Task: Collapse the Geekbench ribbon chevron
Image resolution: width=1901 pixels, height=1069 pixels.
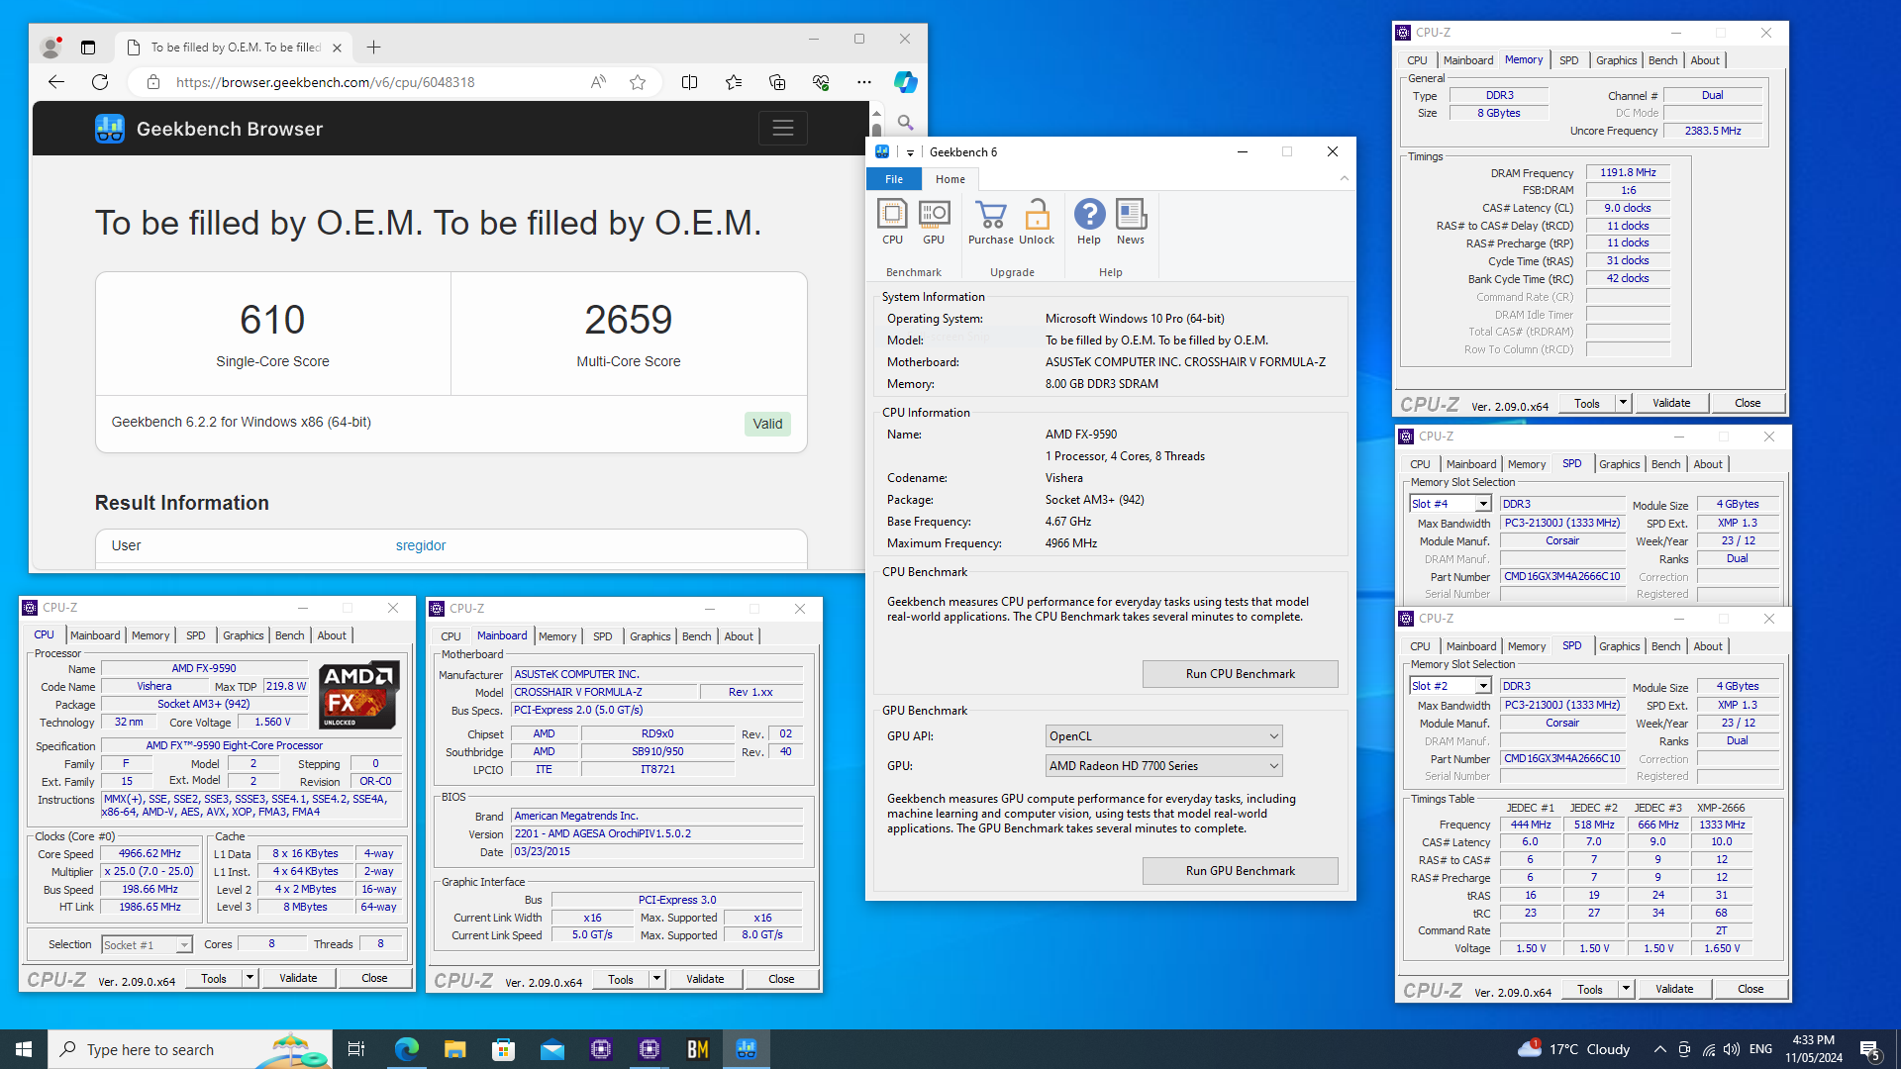Action: pos(1345,179)
